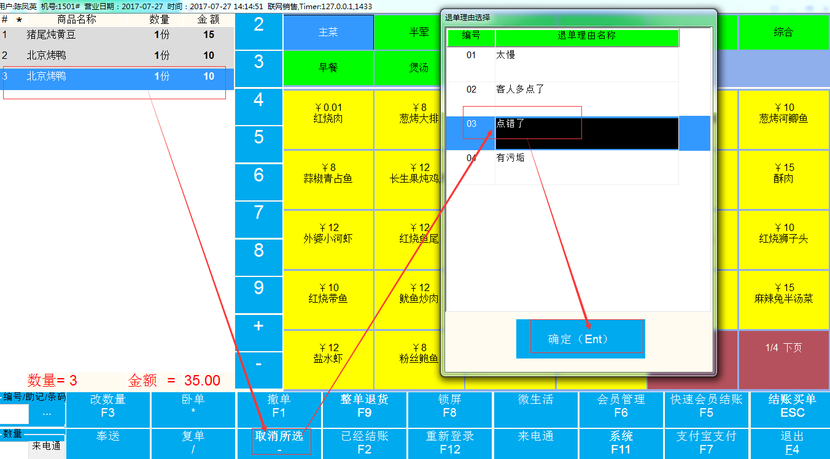Add dish ¥15 酥肉
This screenshot has height=459, width=830.
(x=783, y=180)
